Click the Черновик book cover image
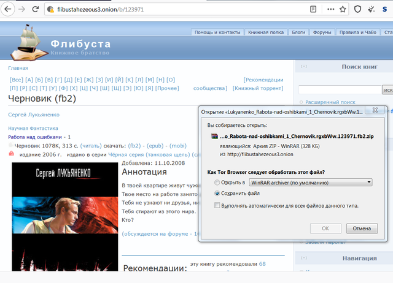This screenshot has height=283, width=393. [x=65, y=216]
